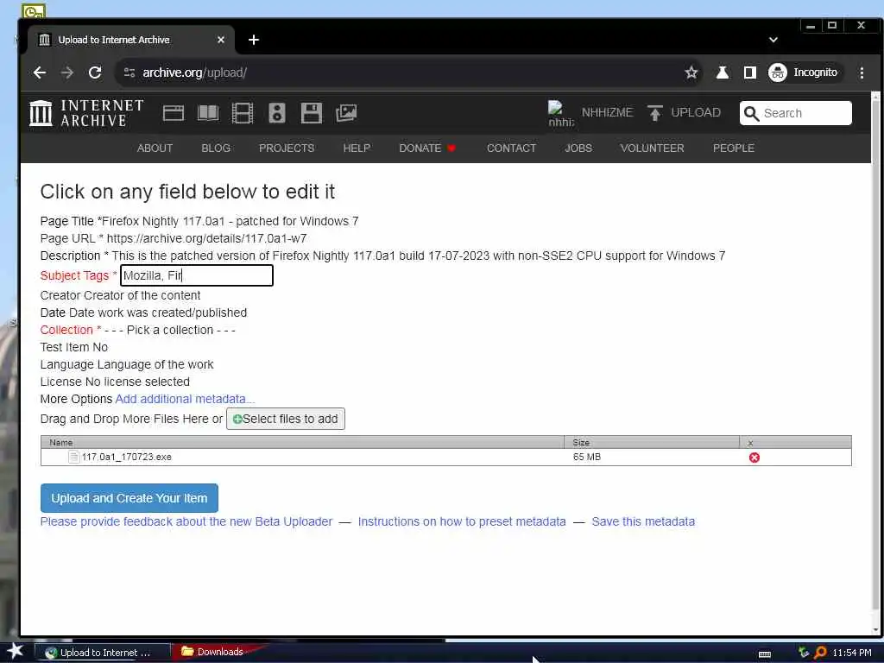
Task: Go back with browser back arrow
Action: 40,73
